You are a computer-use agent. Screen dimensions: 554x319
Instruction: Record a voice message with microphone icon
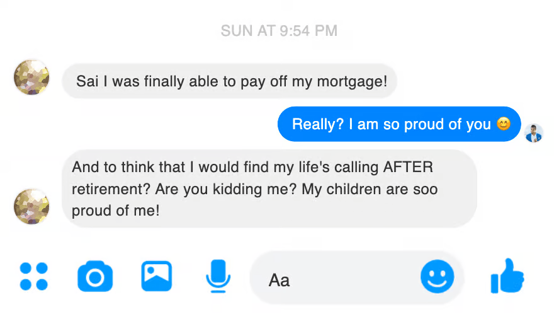click(218, 276)
